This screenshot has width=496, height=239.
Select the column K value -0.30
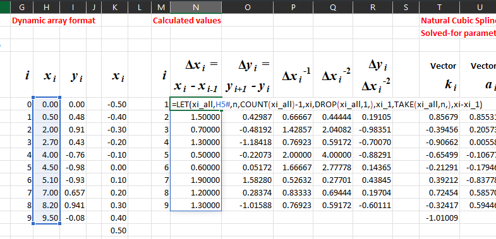(x=115, y=130)
